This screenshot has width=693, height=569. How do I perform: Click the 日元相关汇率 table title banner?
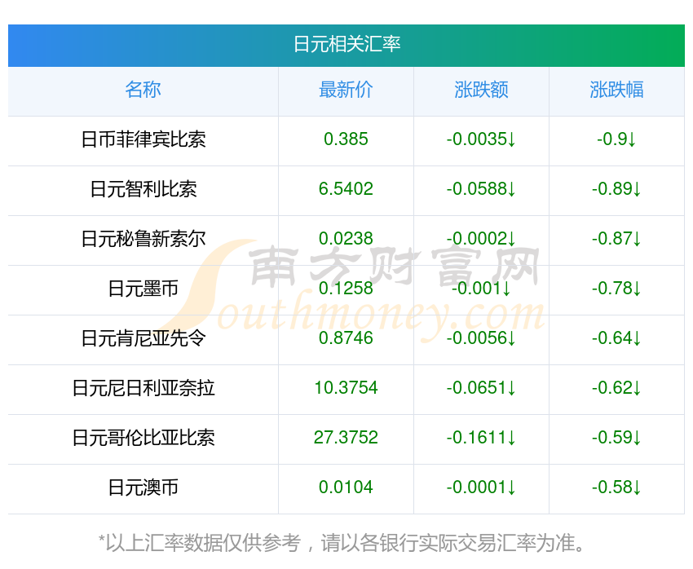coord(346,45)
